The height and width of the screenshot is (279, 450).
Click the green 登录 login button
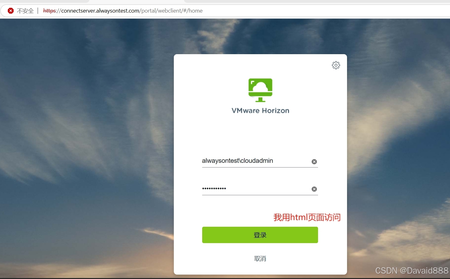click(x=260, y=235)
